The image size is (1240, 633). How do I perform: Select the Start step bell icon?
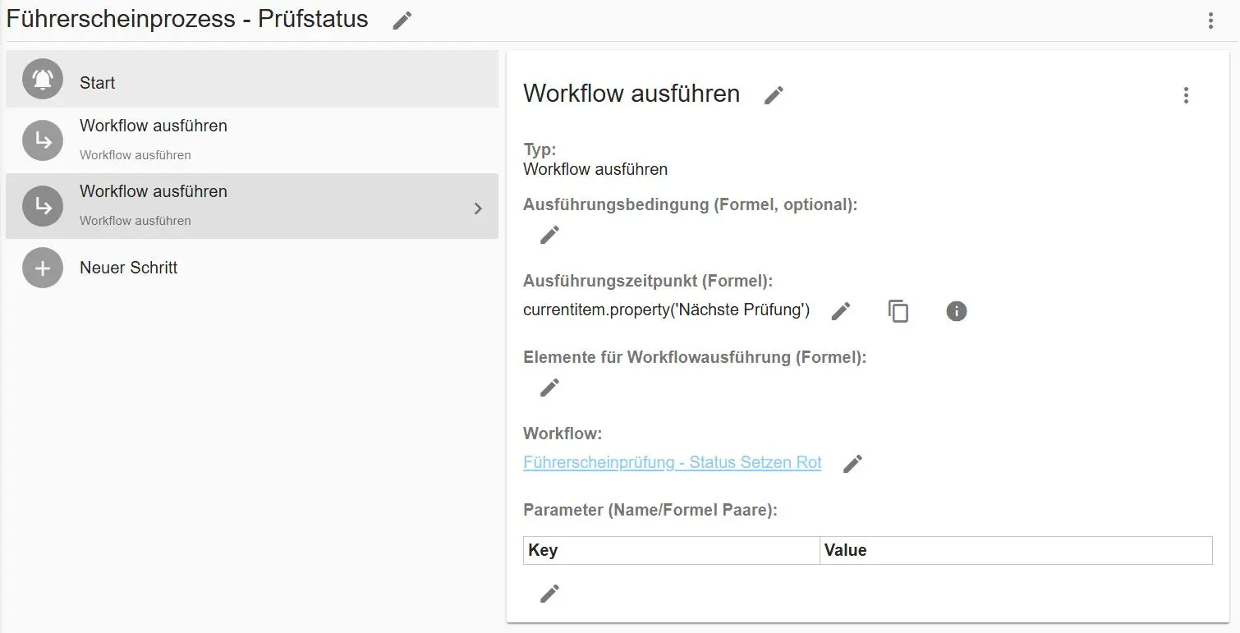pyautogui.click(x=43, y=80)
